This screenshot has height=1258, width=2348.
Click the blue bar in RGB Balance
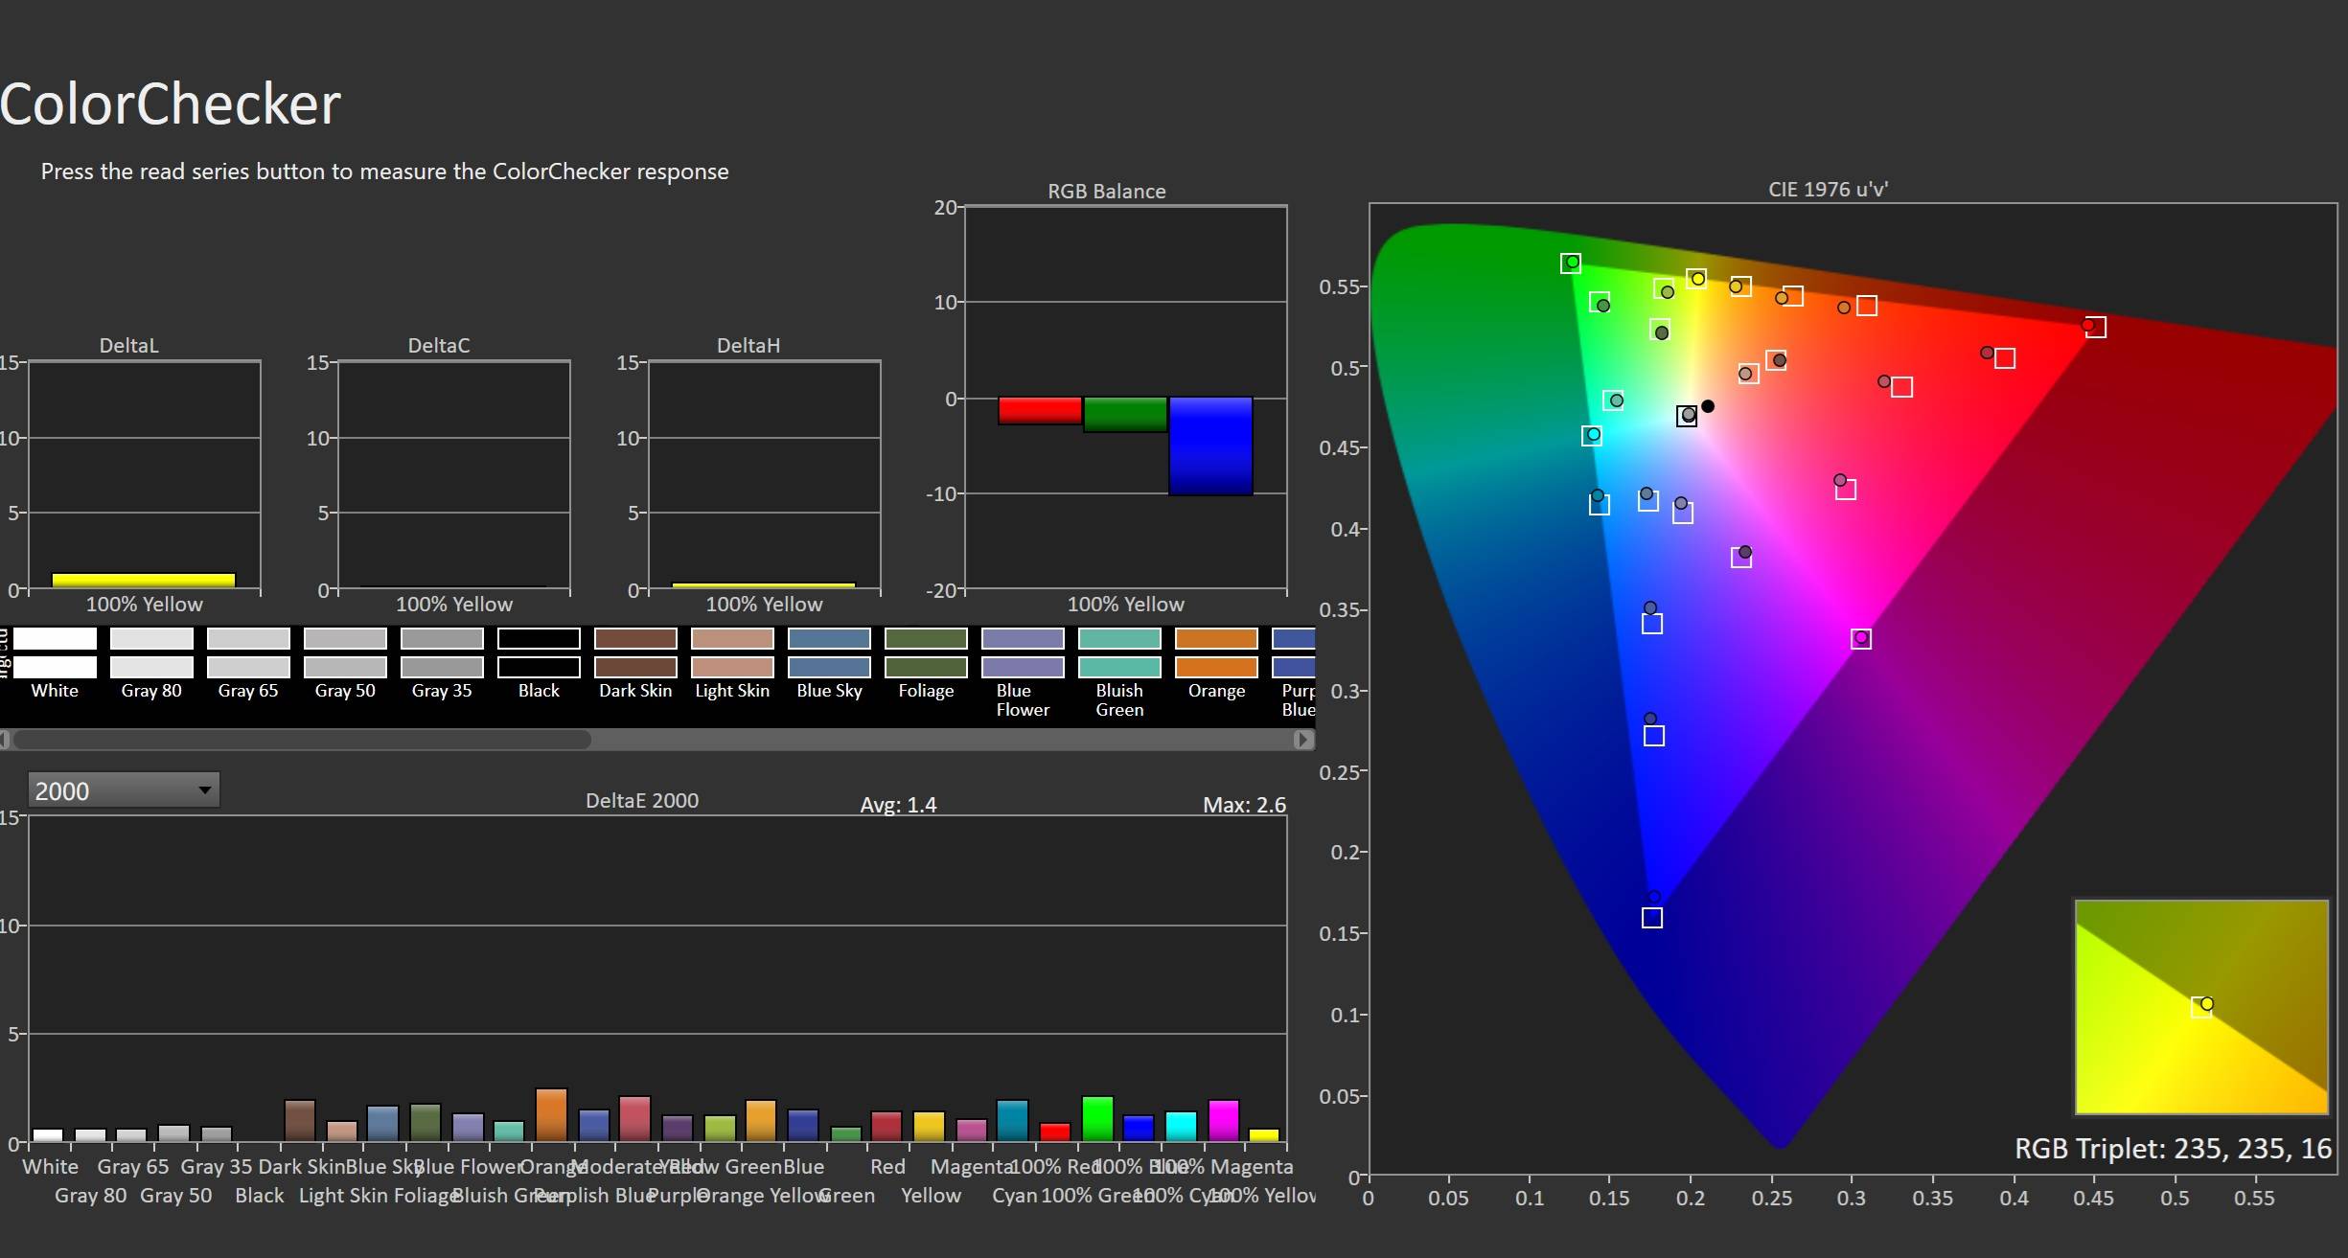[x=1210, y=446]
